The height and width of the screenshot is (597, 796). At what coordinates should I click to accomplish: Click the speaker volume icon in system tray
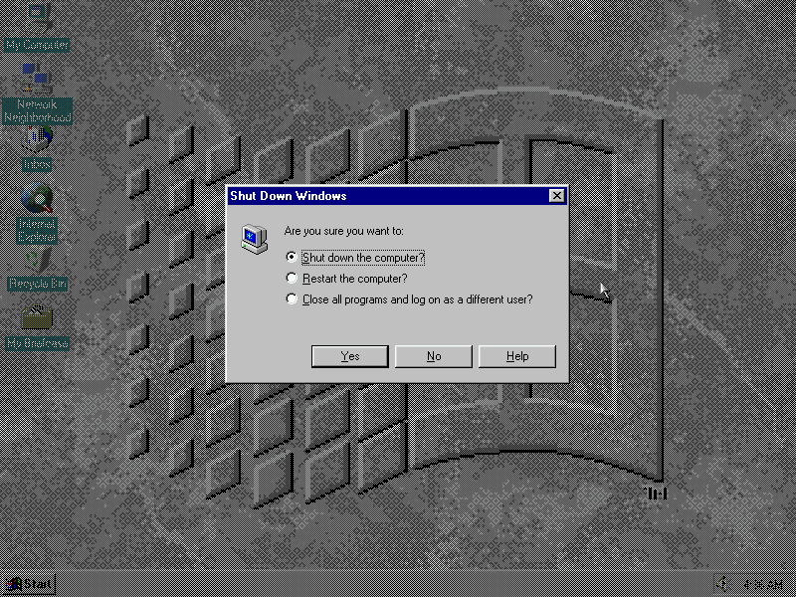point(723,583)
